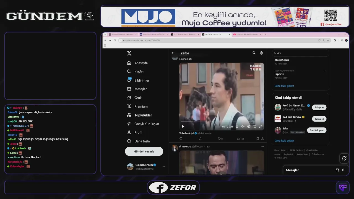Open Onaylı Kuruluşlar page
The height and width of the screenshot is (199, 354).
point(143,124)
